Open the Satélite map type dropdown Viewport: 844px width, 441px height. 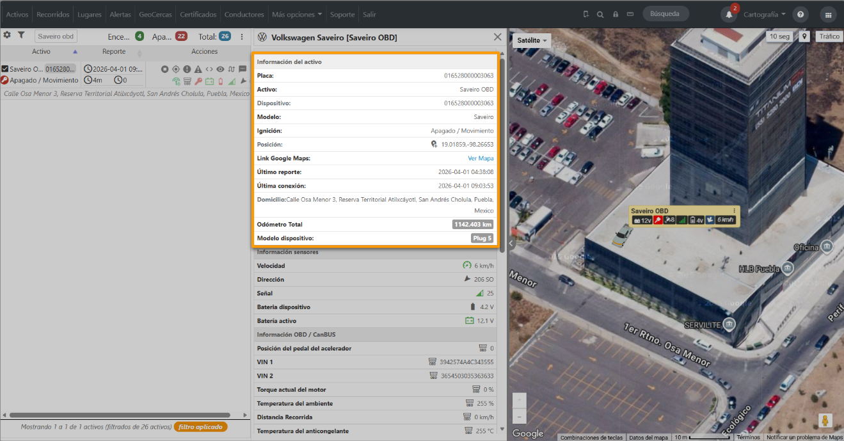point(533,40)
